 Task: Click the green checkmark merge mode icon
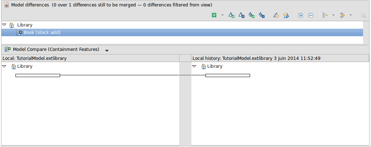coord(214,15)
